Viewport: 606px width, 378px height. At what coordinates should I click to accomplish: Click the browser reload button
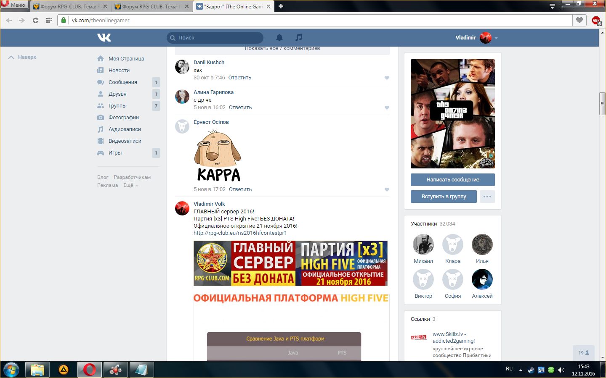tap(35, 20)
